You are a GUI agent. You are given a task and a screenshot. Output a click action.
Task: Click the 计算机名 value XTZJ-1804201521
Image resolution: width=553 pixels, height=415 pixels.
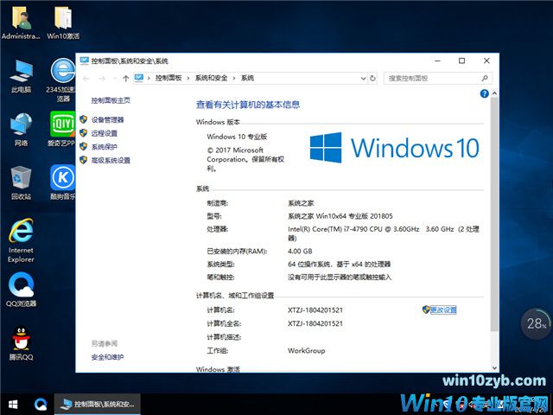(x=315, y=310)
